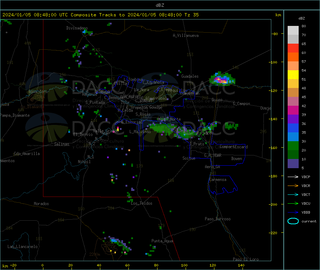
Task: Click the cyan VBCT arrow legend icon
Action: [x=293, y=194]
